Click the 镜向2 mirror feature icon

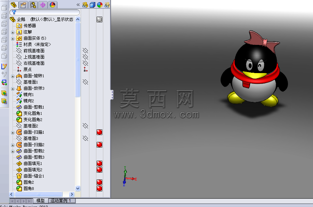tap(19, 101)
